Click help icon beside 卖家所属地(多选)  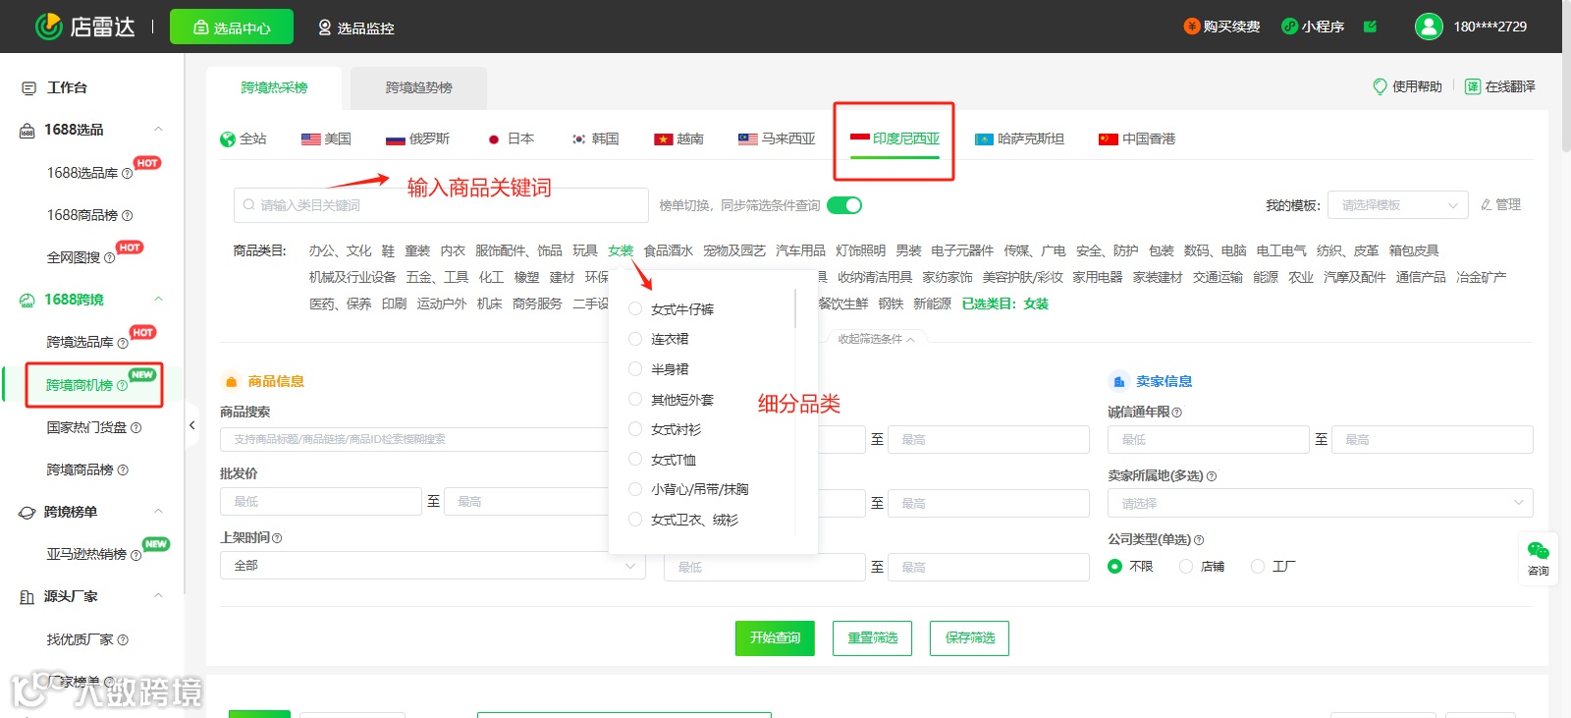[x=1212, y=476]
